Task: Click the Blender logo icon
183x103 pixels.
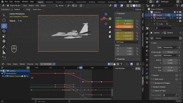Action: pyautogui.click(x=2, y=2)
